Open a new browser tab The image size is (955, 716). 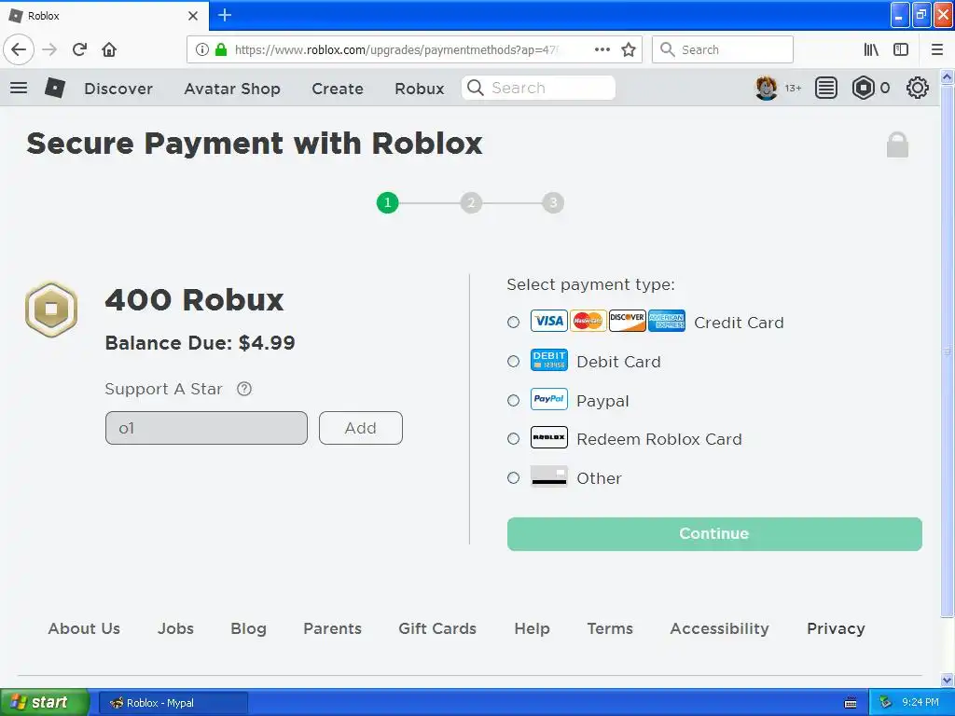[225, 15]
